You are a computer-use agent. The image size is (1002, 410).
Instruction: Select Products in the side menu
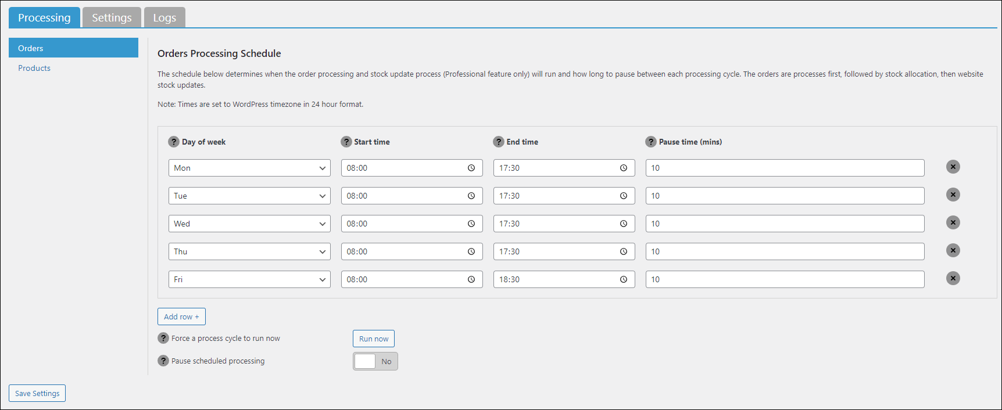(34, 68)
